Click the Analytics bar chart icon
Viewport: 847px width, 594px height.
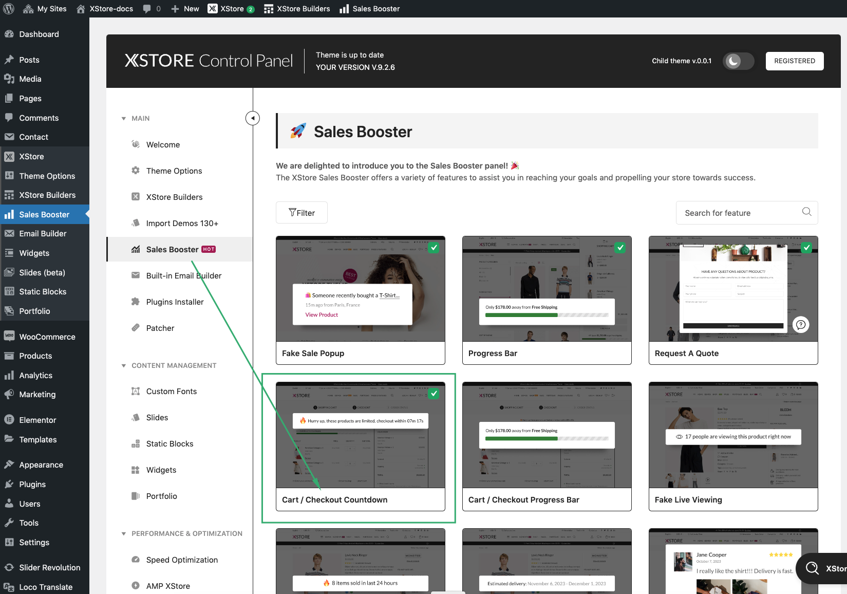(9, 375)
